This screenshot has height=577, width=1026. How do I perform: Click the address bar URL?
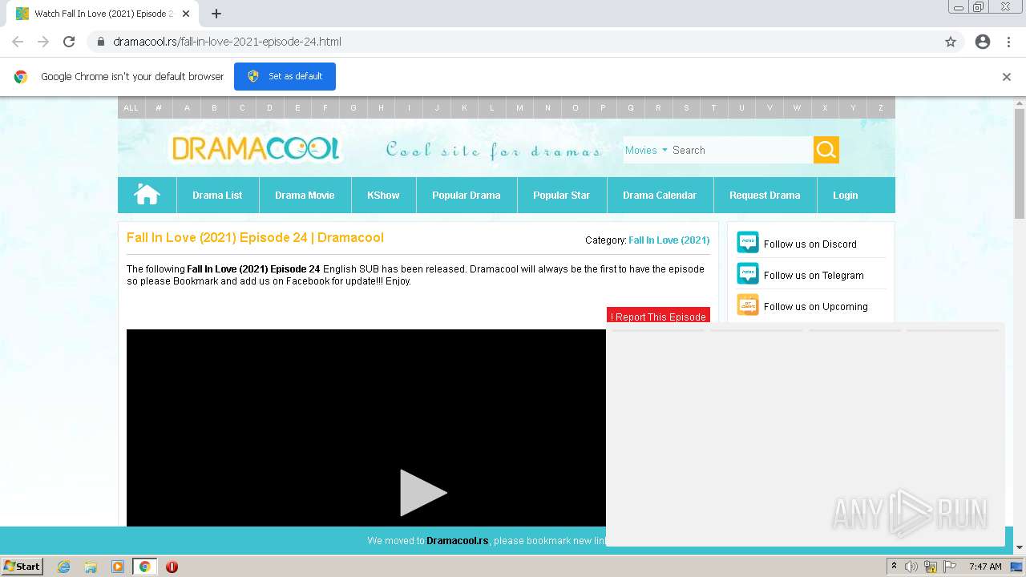(x=227, y=42)
